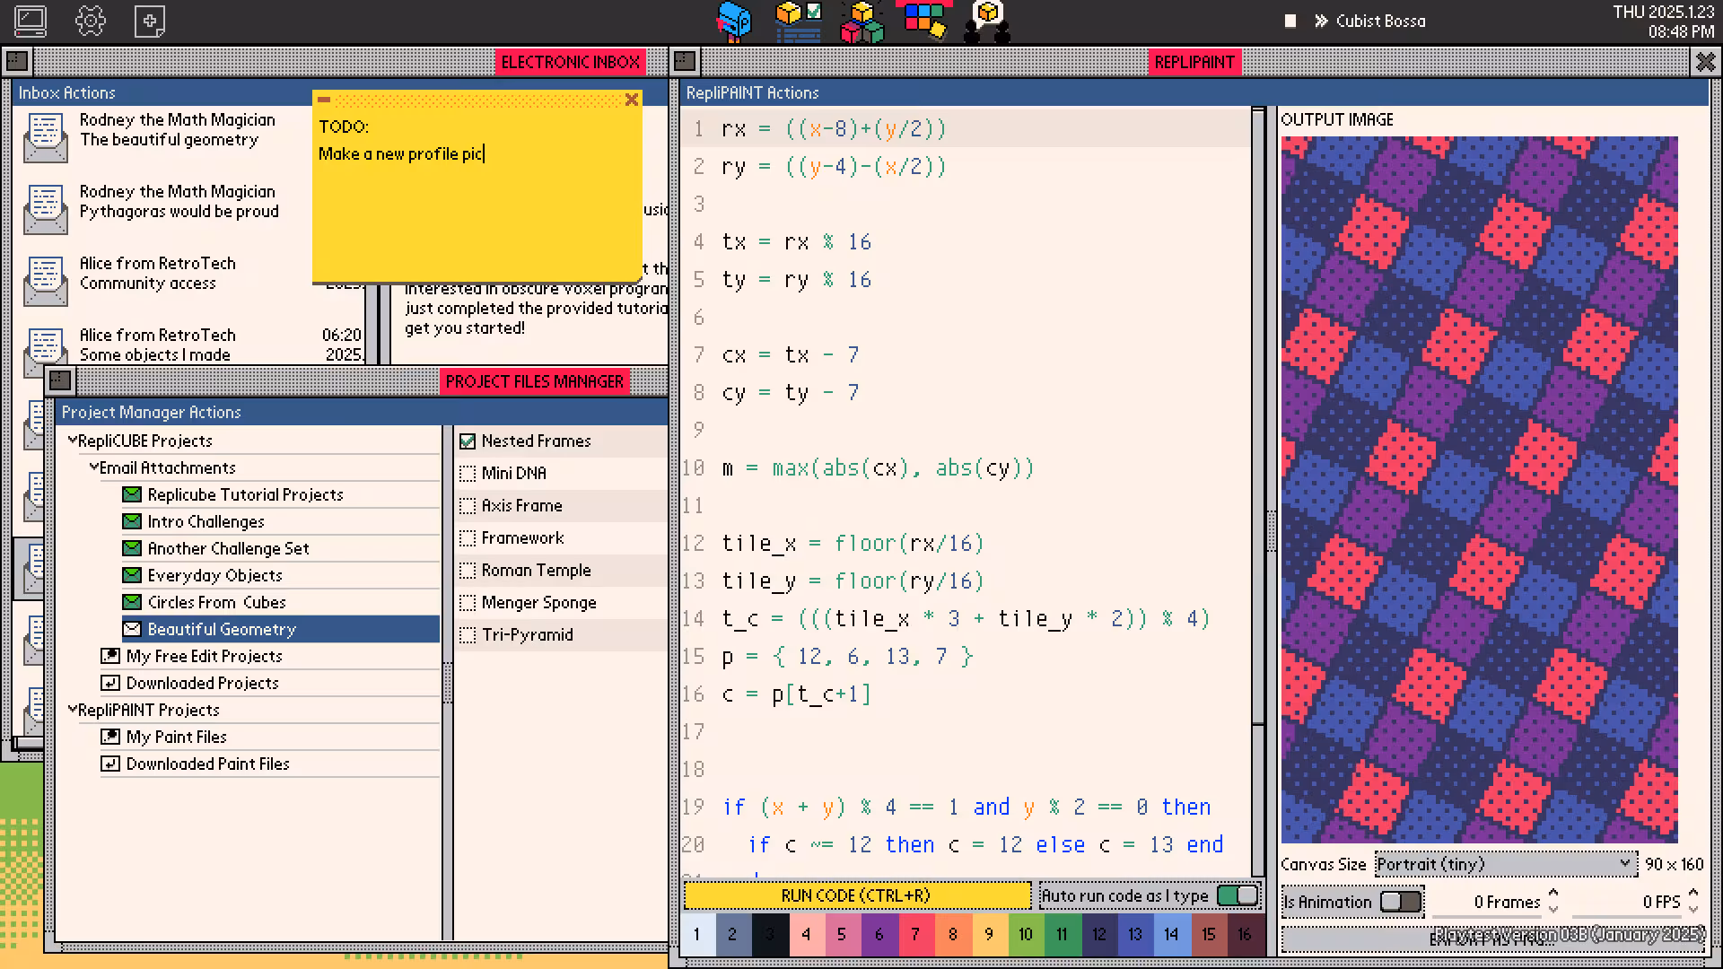Click the RUN CODE (CTRL+R) button
The image size is (1723, 969).
point(857,895)
